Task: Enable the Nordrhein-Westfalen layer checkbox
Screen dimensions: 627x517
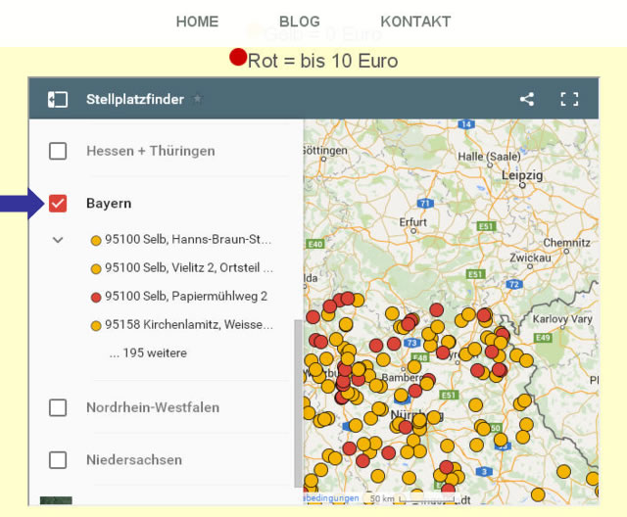Action: 58,407
